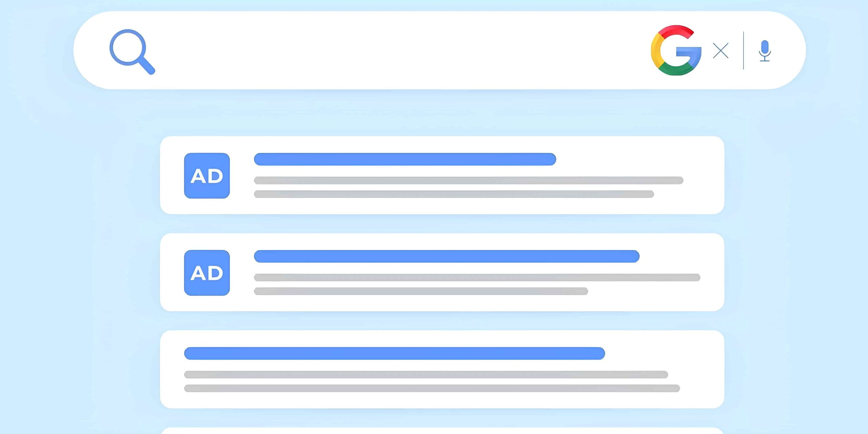868x434 pixels.
Task: Click third result's lower gray description line
Action: 432,389
